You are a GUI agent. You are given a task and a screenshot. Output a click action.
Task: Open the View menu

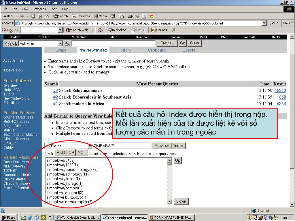pos(25,9)
